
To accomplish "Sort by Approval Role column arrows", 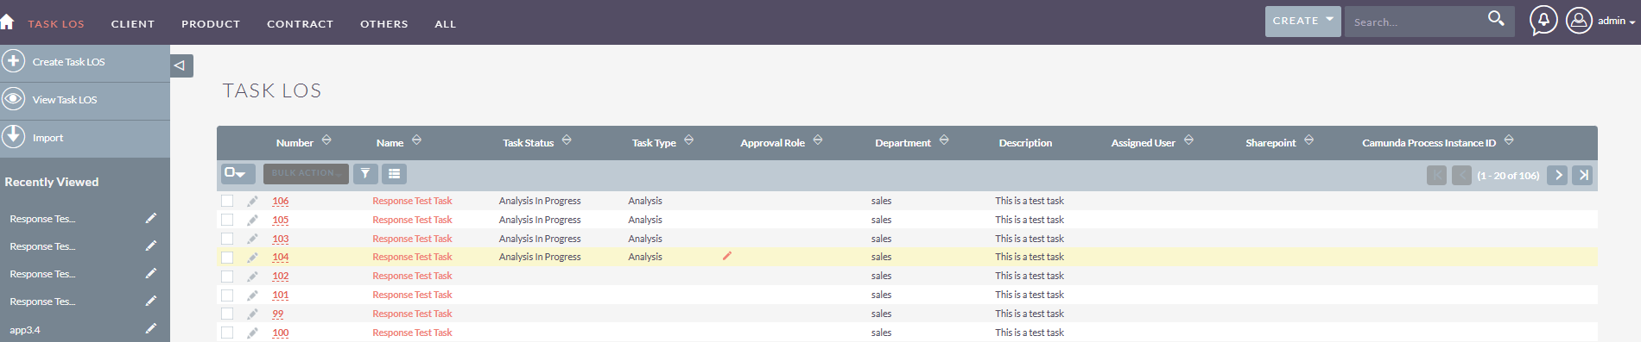I will [818, 140].
